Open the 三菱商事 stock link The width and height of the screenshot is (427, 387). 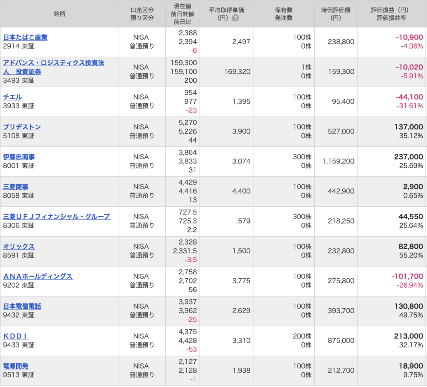[16, 187]
